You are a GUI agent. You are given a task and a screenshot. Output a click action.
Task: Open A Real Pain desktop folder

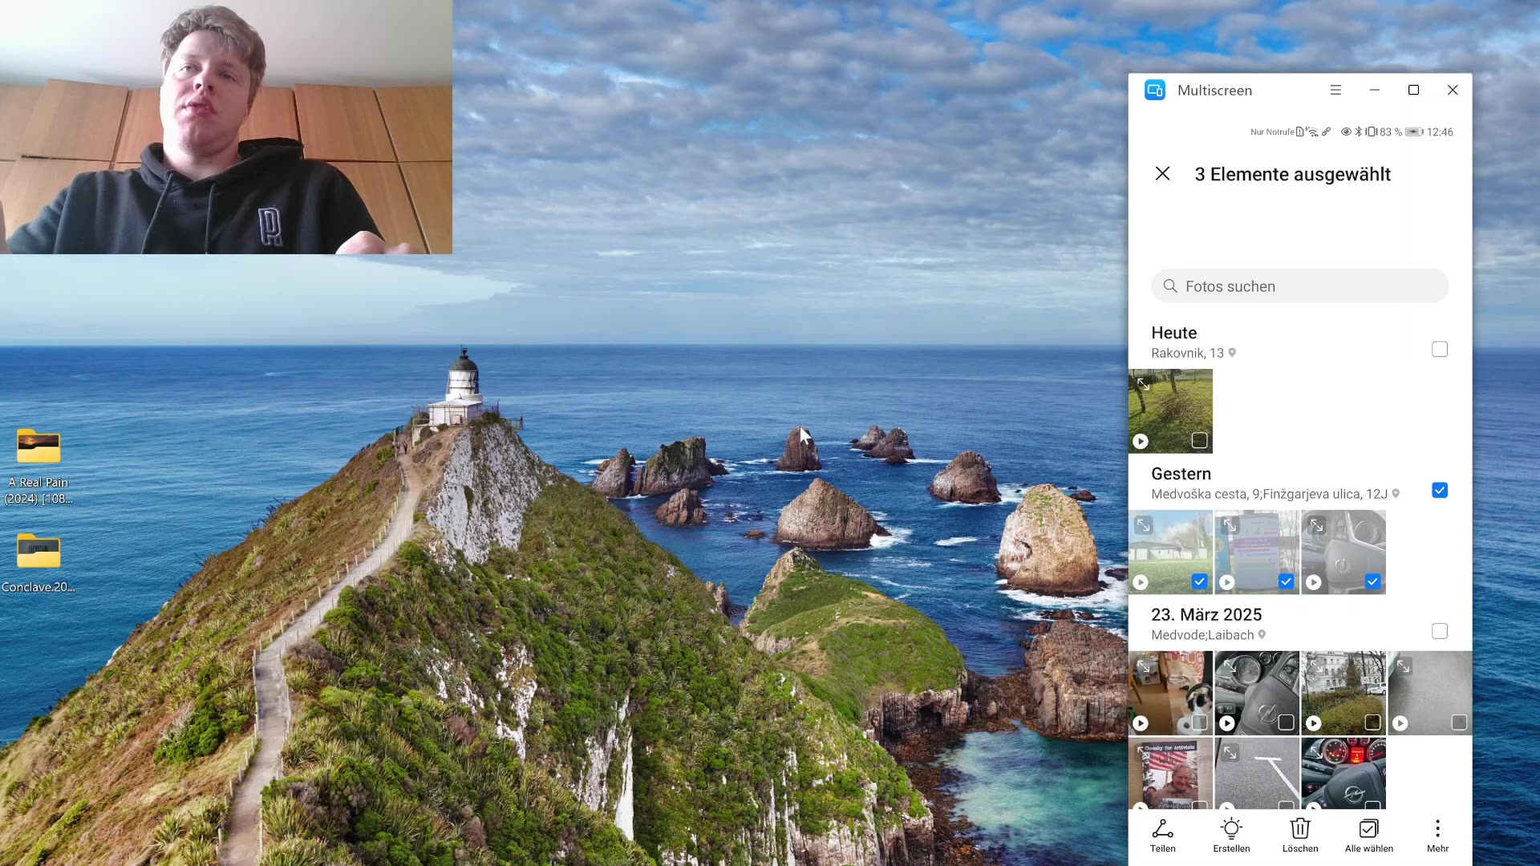pyautogui.click(x=38, y=447)
